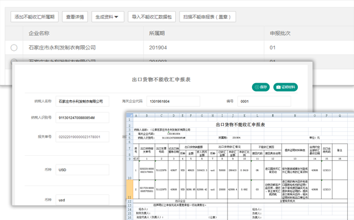Image resolution: width=354 pixels, height=220 pixels.
Task: Open 查看详情 for the selected record
Action: coord(75,16)
